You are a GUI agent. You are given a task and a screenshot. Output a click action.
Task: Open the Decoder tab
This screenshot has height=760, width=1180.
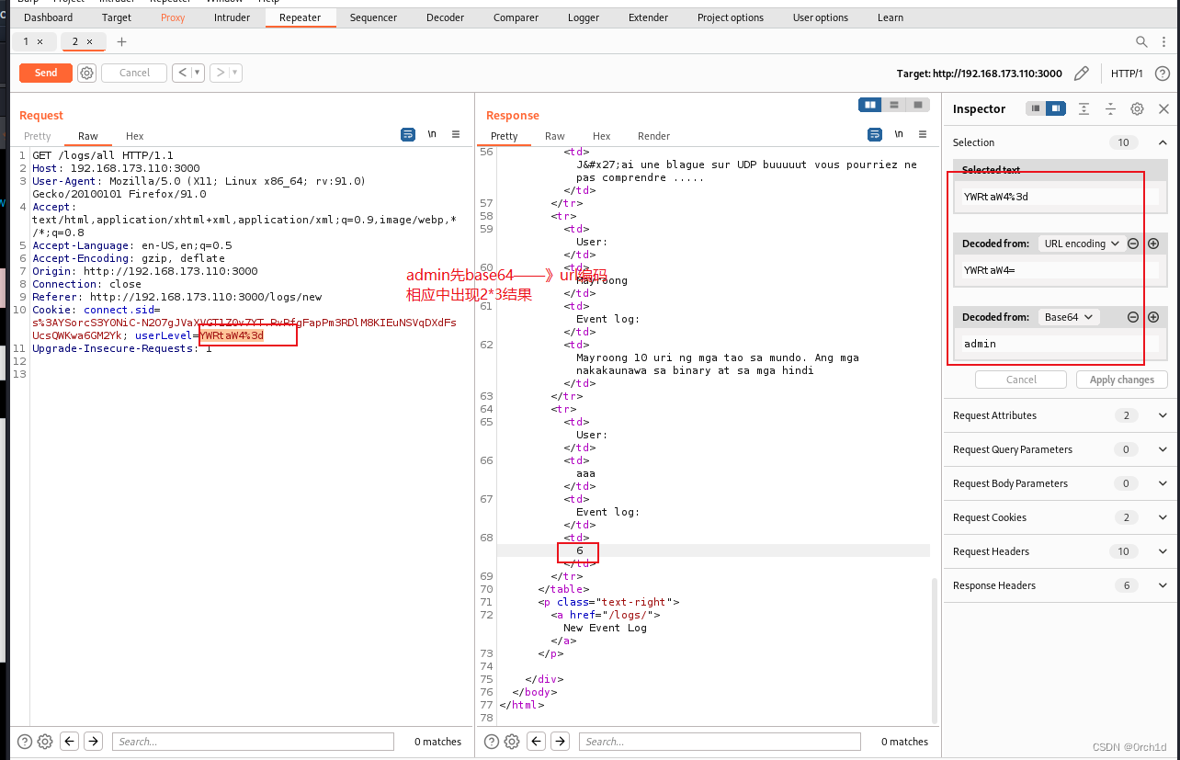(445, 17)
